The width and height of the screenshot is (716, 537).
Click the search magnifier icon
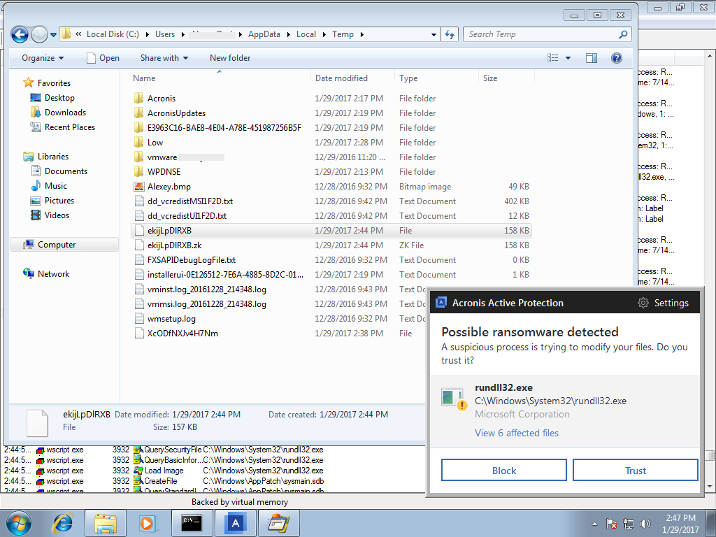[623, 34]
